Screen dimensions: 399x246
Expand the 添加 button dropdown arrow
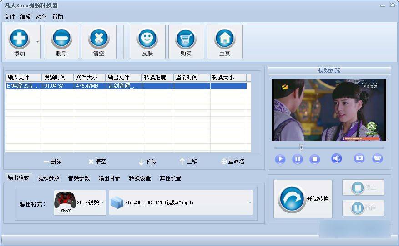37,41
